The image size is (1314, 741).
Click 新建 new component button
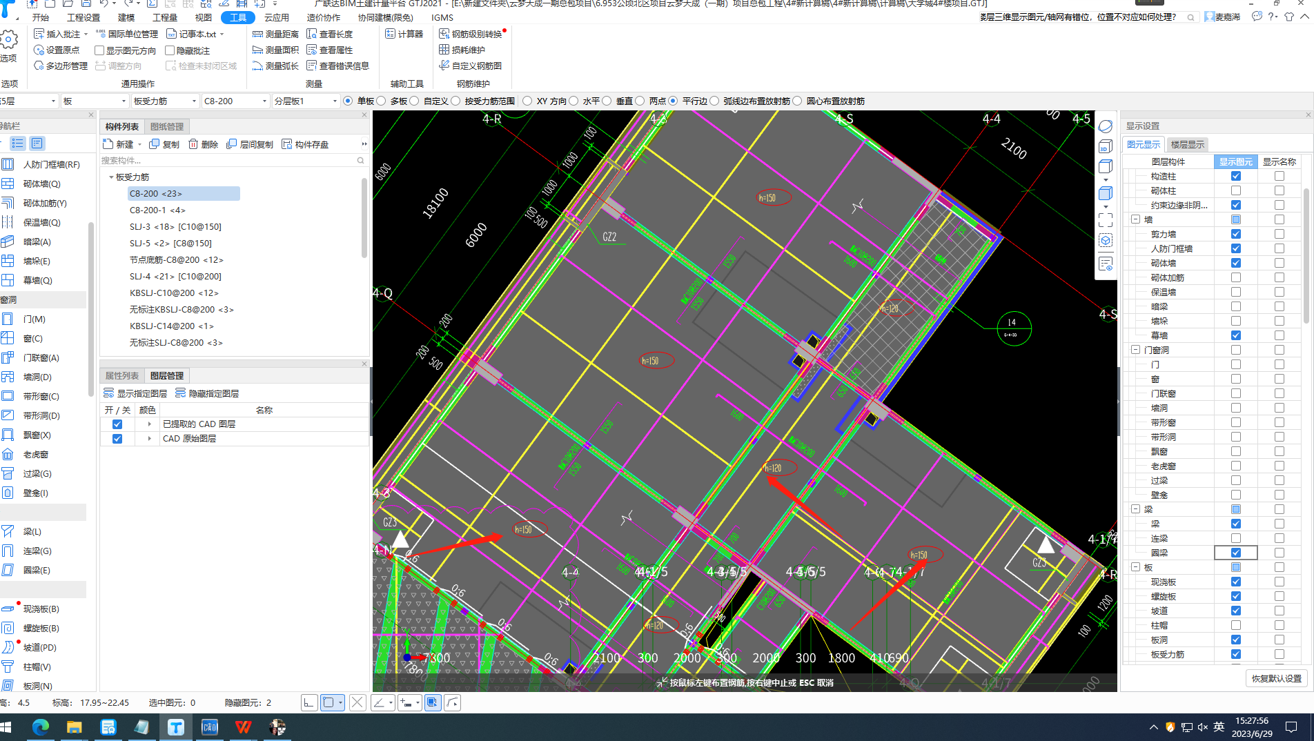pos(118,144)
